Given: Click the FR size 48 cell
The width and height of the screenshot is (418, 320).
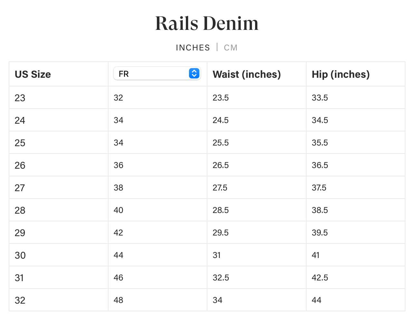Looking at the screenshot, I should tap(119, 300).
